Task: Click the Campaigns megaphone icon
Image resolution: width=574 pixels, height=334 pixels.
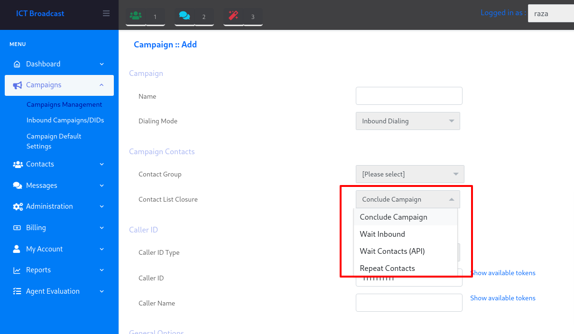Action: click(18, 85)
